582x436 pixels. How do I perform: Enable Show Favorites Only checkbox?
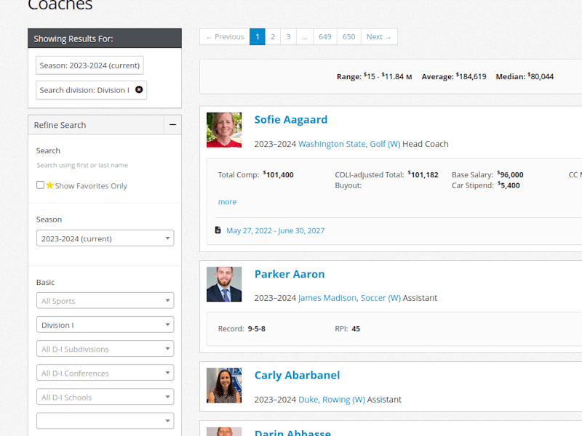pyautogui.click(x=41, y=185)
